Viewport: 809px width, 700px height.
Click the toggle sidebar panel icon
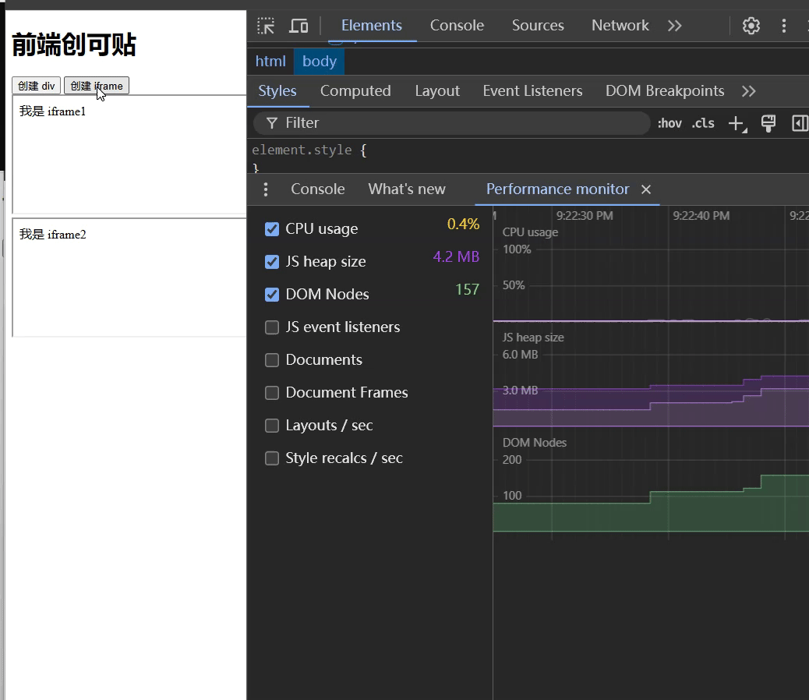click(x=802, y=123)
